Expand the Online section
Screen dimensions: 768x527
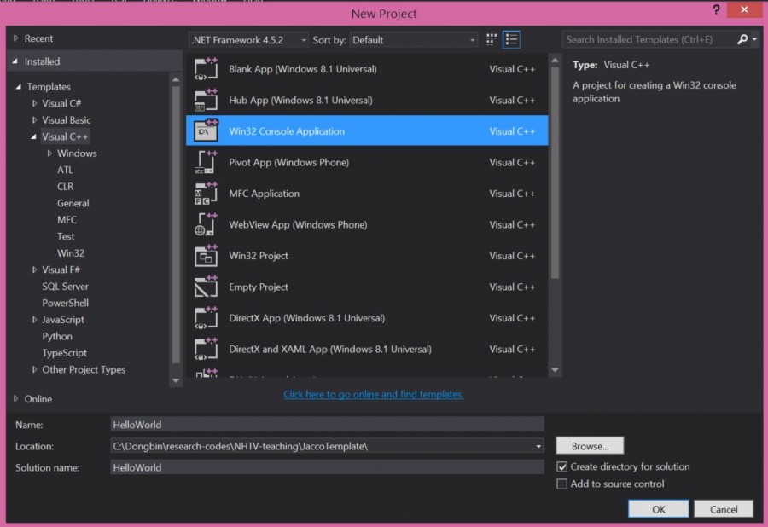[x=15, y=399]
